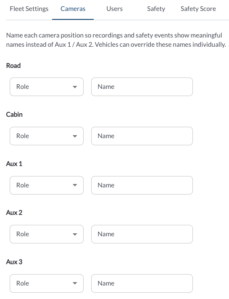Open the Aux 1 Role dropdown
The height and width of the screenshot is (299, 229).
[x=47, y=185]
